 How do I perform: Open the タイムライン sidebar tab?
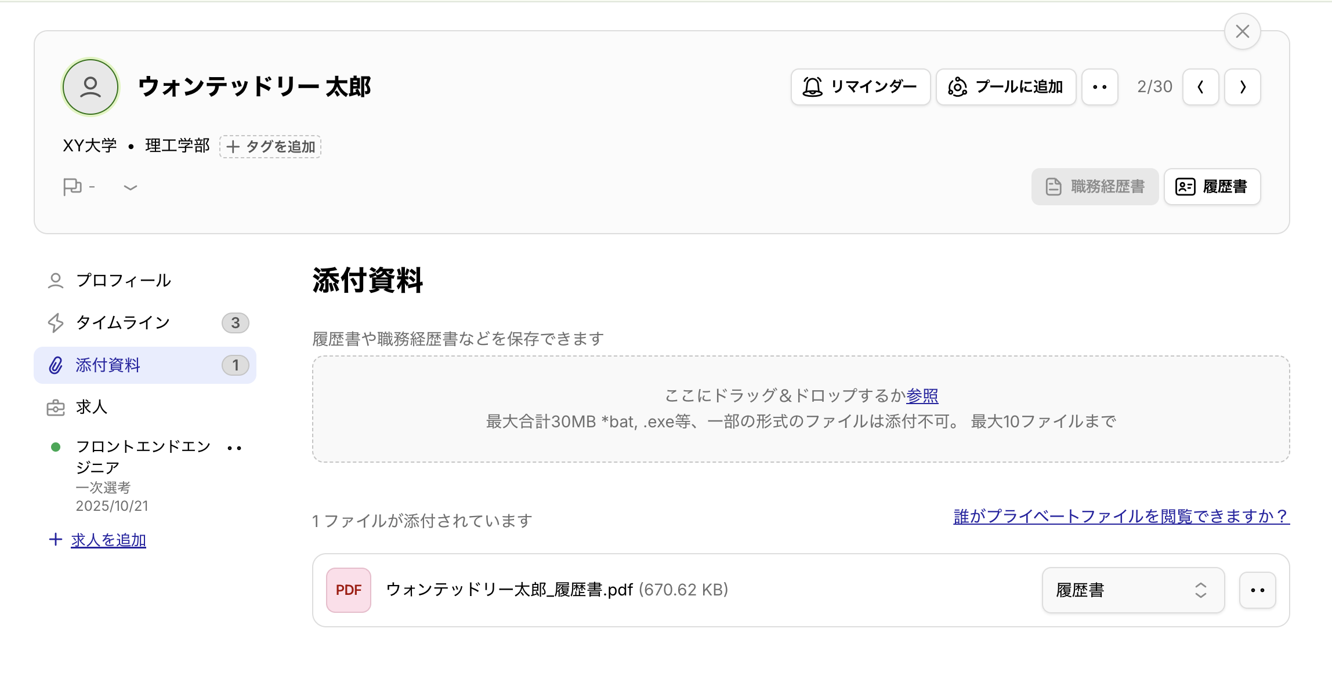click(123, 322)
